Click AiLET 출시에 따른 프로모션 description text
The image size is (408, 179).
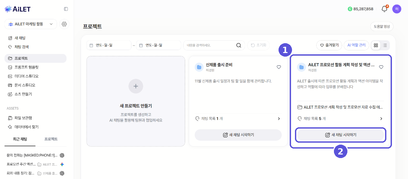[340, 84]
